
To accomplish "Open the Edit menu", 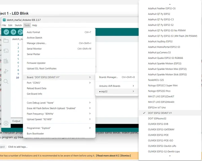I will [10, 25].
